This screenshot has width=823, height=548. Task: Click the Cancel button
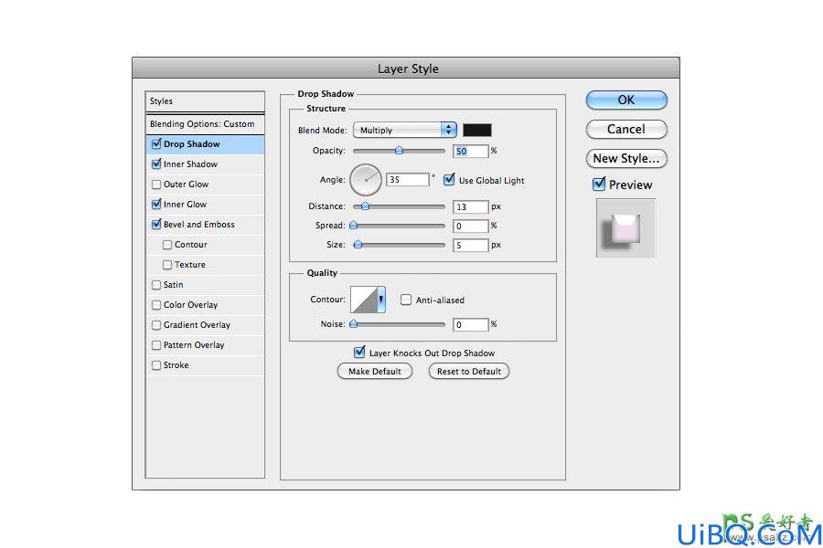pyautogui.click(x=626, y=129)
